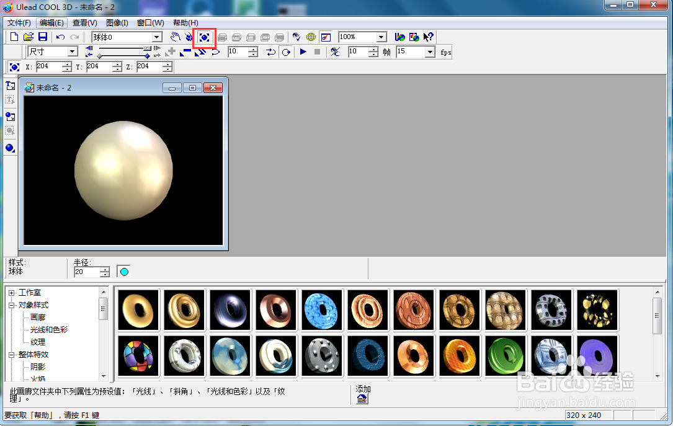Toggle loop mode on the animation toolbar
The image size is (673, 426).
coord(286,52)
